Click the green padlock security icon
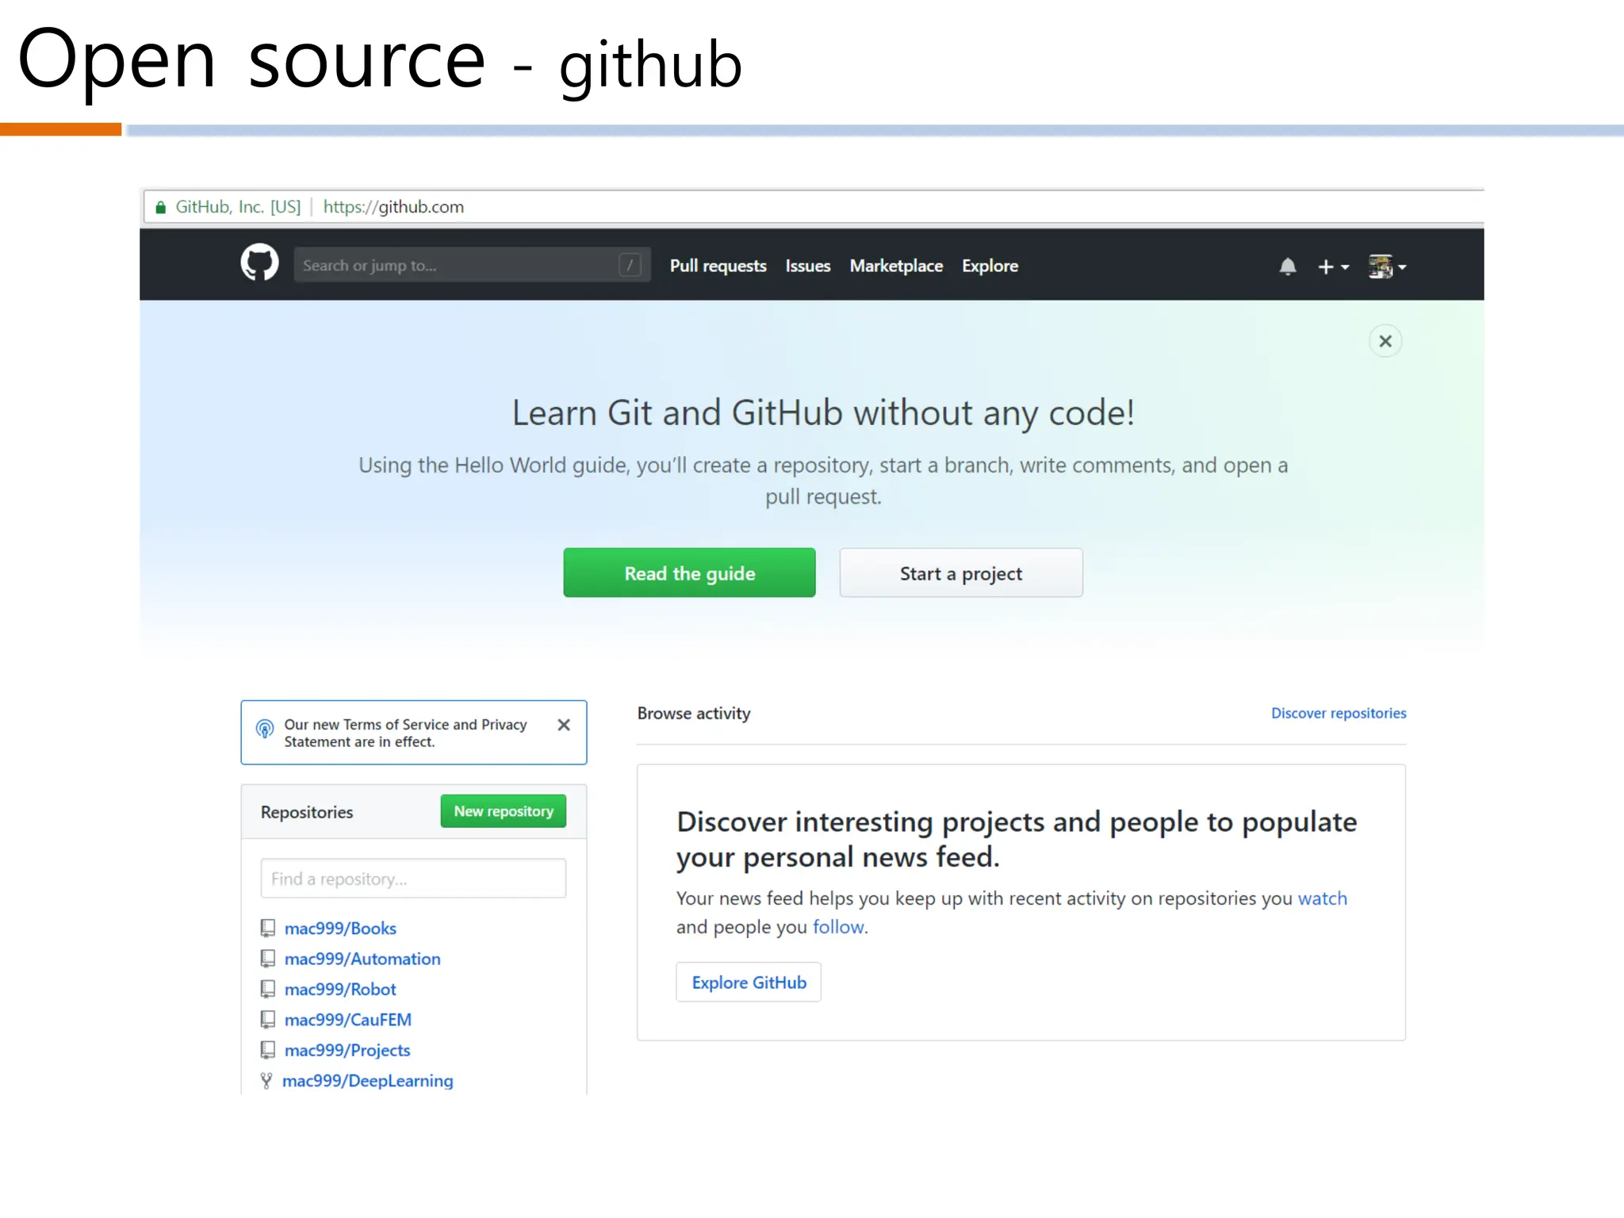The image size is (1624, 1218). click(160, 208)
